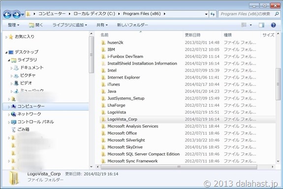Select Microsoft SQL Server Compact Edition folder icon
The image size is (283, 189).
pyautogui.click(x=103, y=154)
